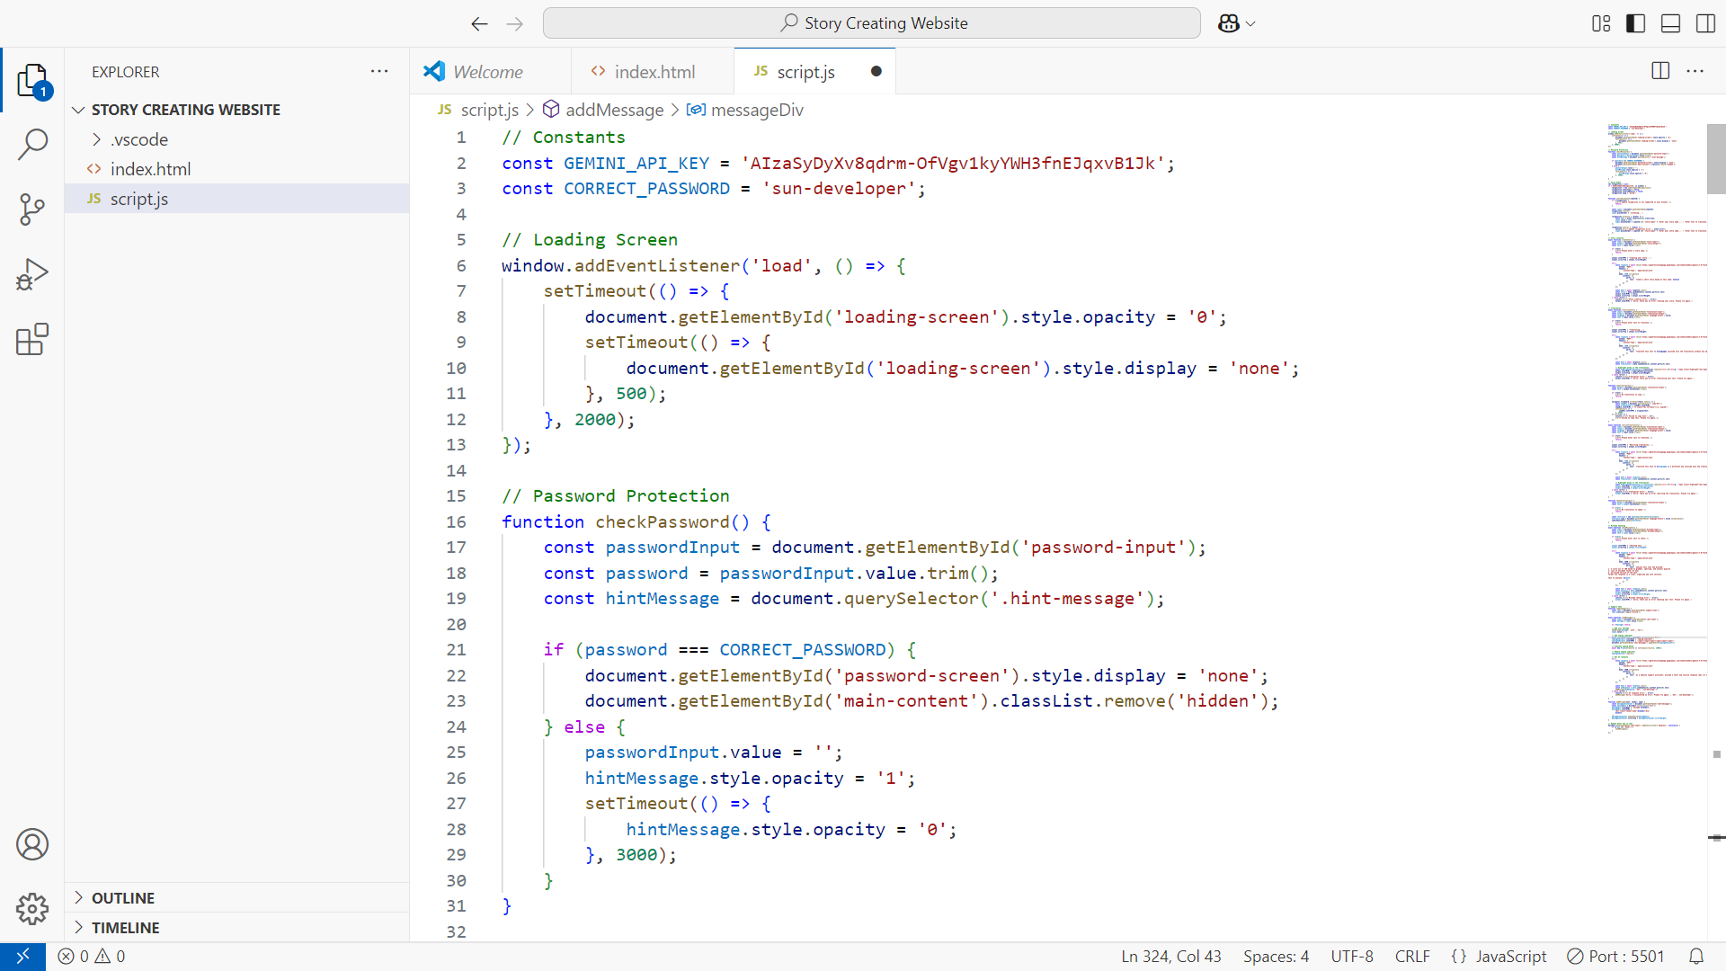Open the Welcome tab

click(x=490, y=71)
